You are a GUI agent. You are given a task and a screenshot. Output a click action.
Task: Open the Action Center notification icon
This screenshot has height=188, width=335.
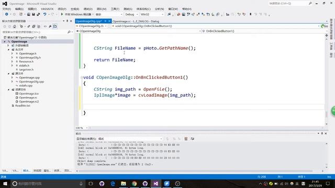click(x=328, y=183)
